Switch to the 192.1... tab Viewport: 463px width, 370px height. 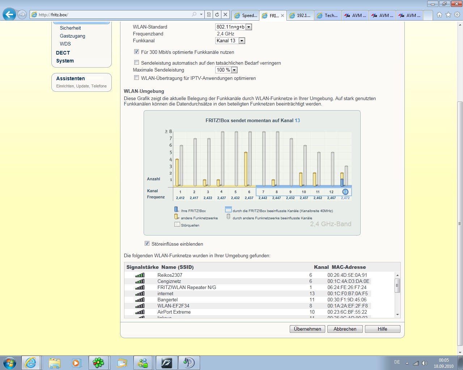click(x=300, y=16)
